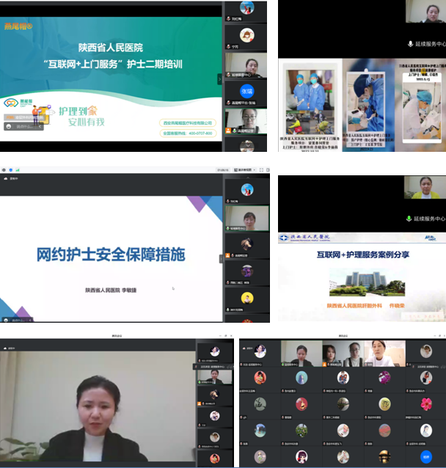Click the recording cloud icon above the slide
The image size is (446, 468).
tap(6, 178)
